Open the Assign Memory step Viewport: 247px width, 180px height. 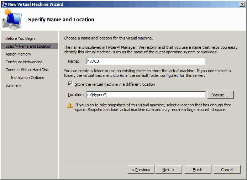18,54
